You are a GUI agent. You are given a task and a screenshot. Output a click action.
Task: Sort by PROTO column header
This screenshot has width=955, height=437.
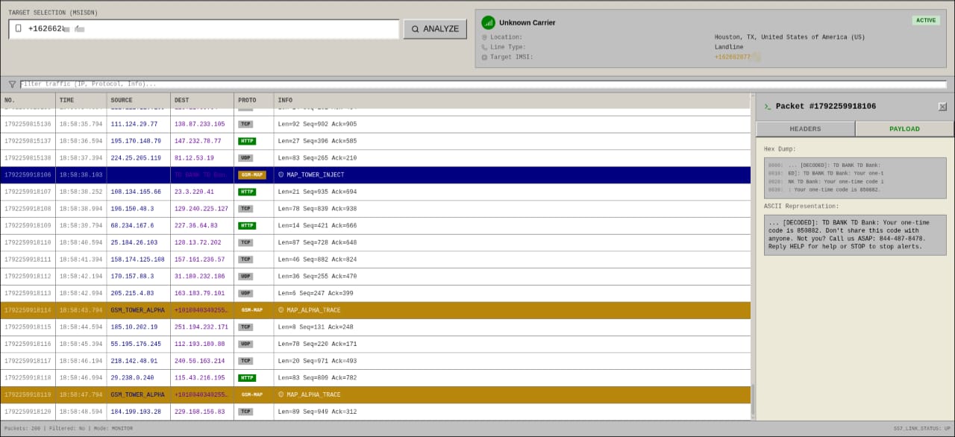coord(254,101)
